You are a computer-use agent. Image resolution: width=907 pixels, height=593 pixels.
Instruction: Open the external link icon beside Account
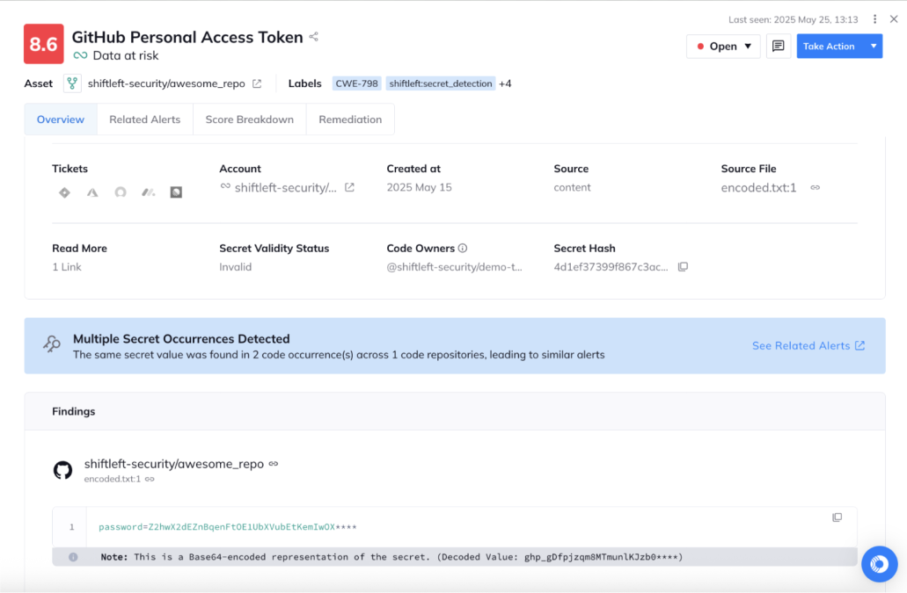[x=349, y=187]
